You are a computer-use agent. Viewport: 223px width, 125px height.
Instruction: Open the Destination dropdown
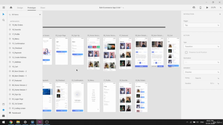coord(202,62)
